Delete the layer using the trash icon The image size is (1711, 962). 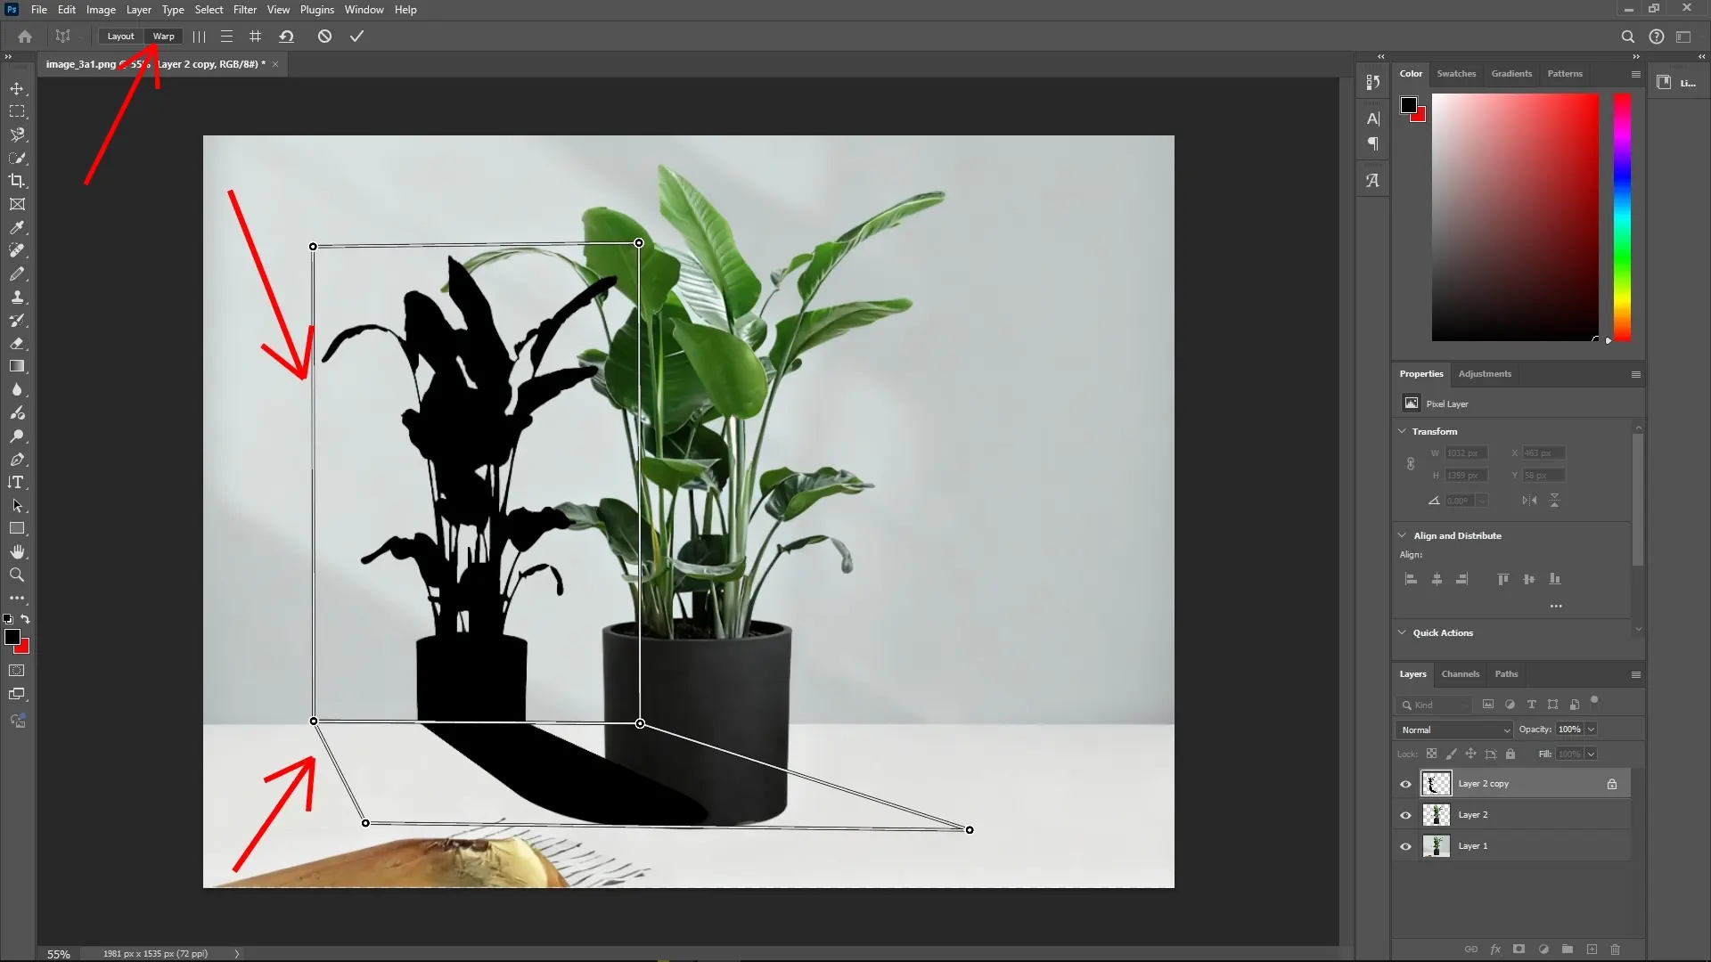[x=1616, y=950]
